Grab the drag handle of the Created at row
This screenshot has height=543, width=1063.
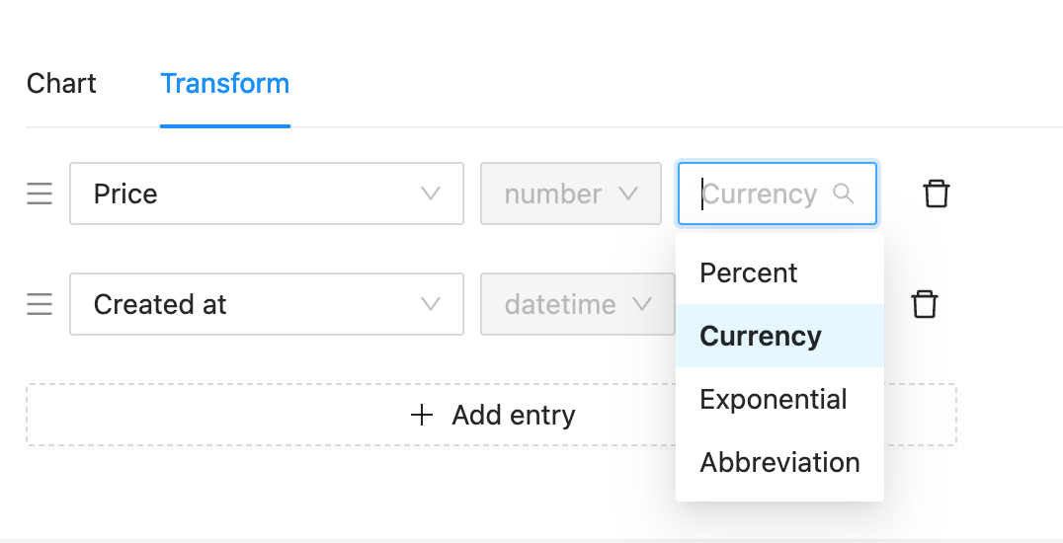coord(40,304)
